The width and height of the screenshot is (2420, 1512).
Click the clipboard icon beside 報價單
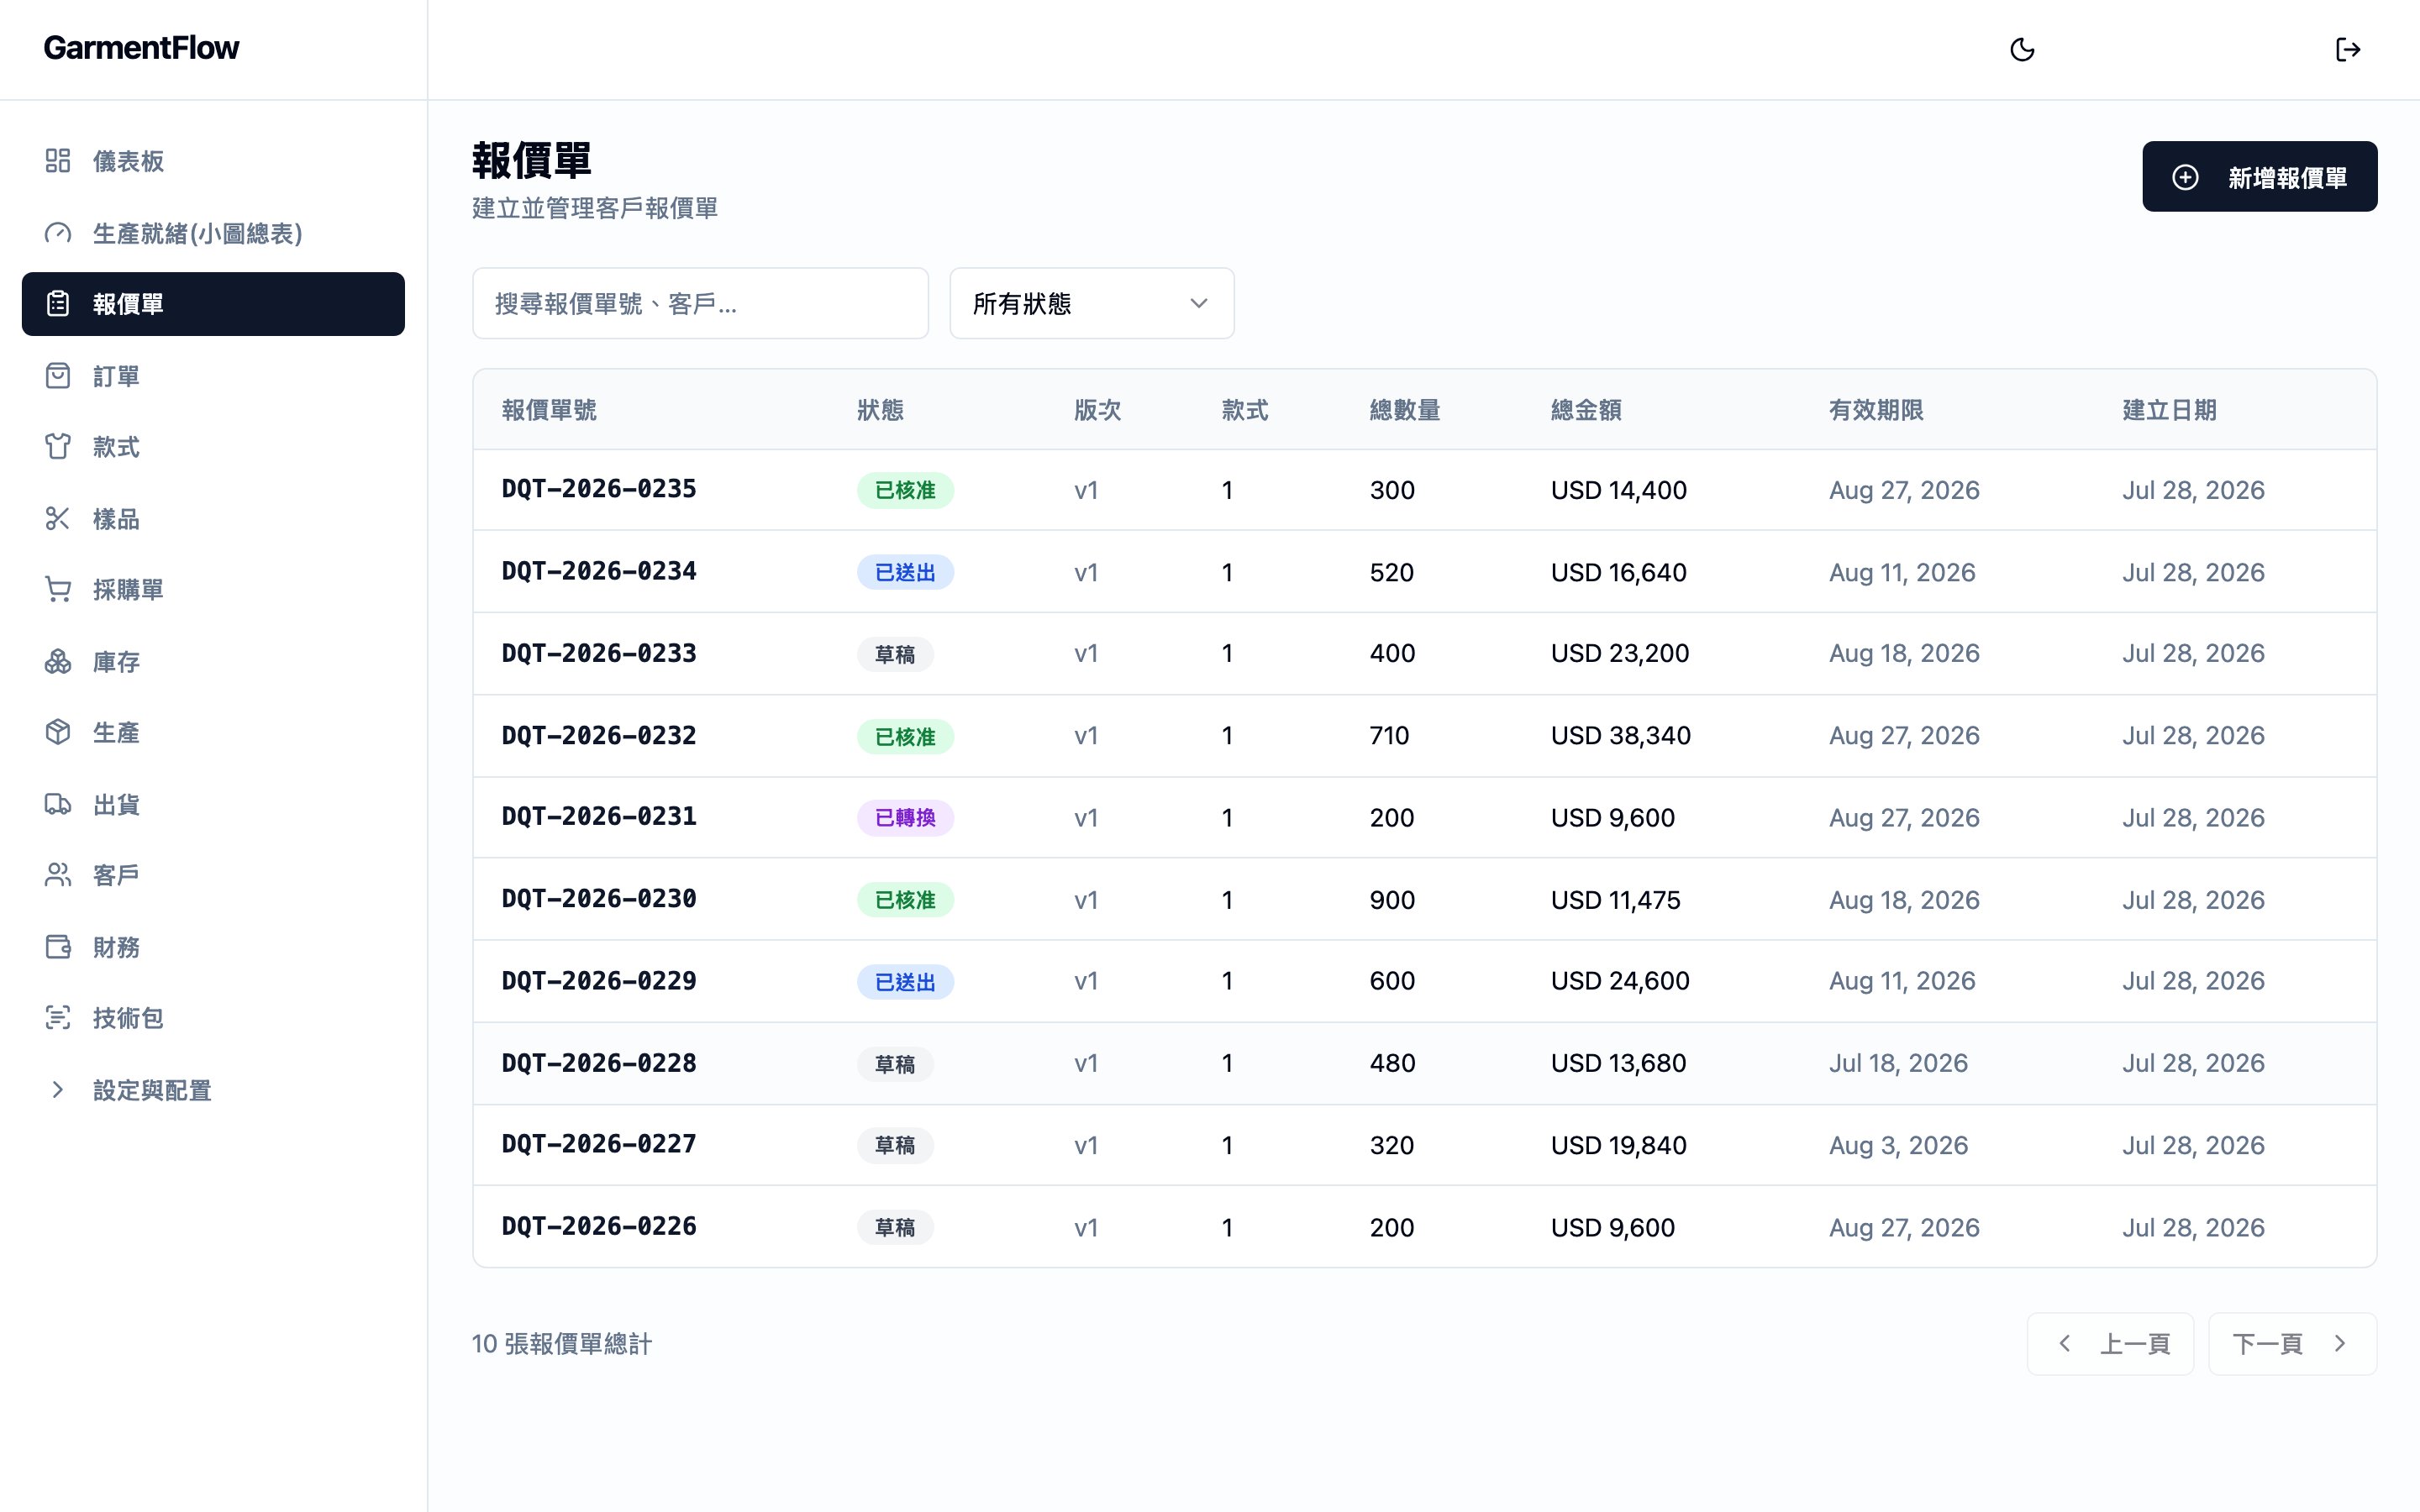click(x=58, y=304)
